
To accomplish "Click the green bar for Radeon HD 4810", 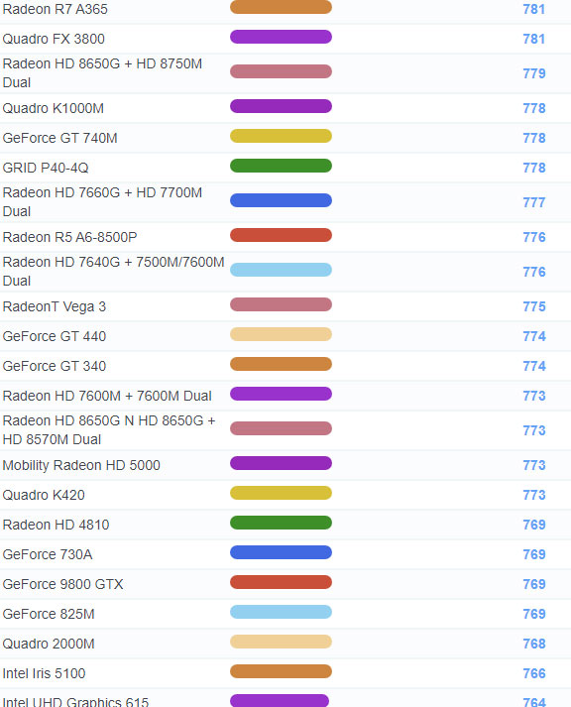I will point(281,523).
